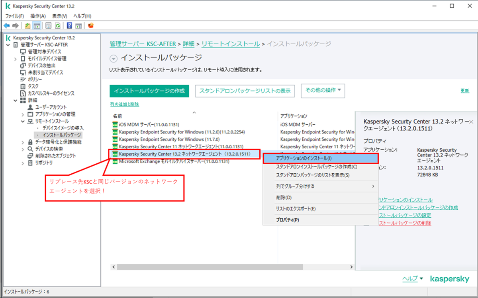The height and width of the screenshot is (298, 478).
Task: Select the Unassigned devices icon in tree
Action: click(x=23, y=73)
